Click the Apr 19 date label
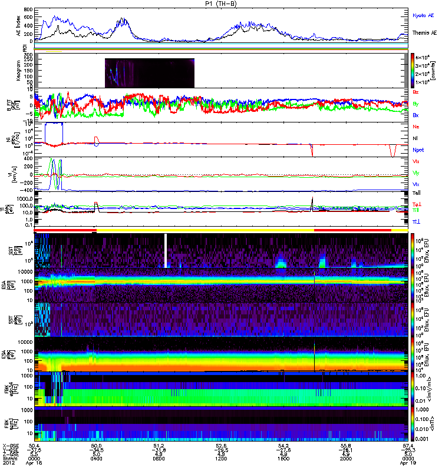 coord(408,463)
